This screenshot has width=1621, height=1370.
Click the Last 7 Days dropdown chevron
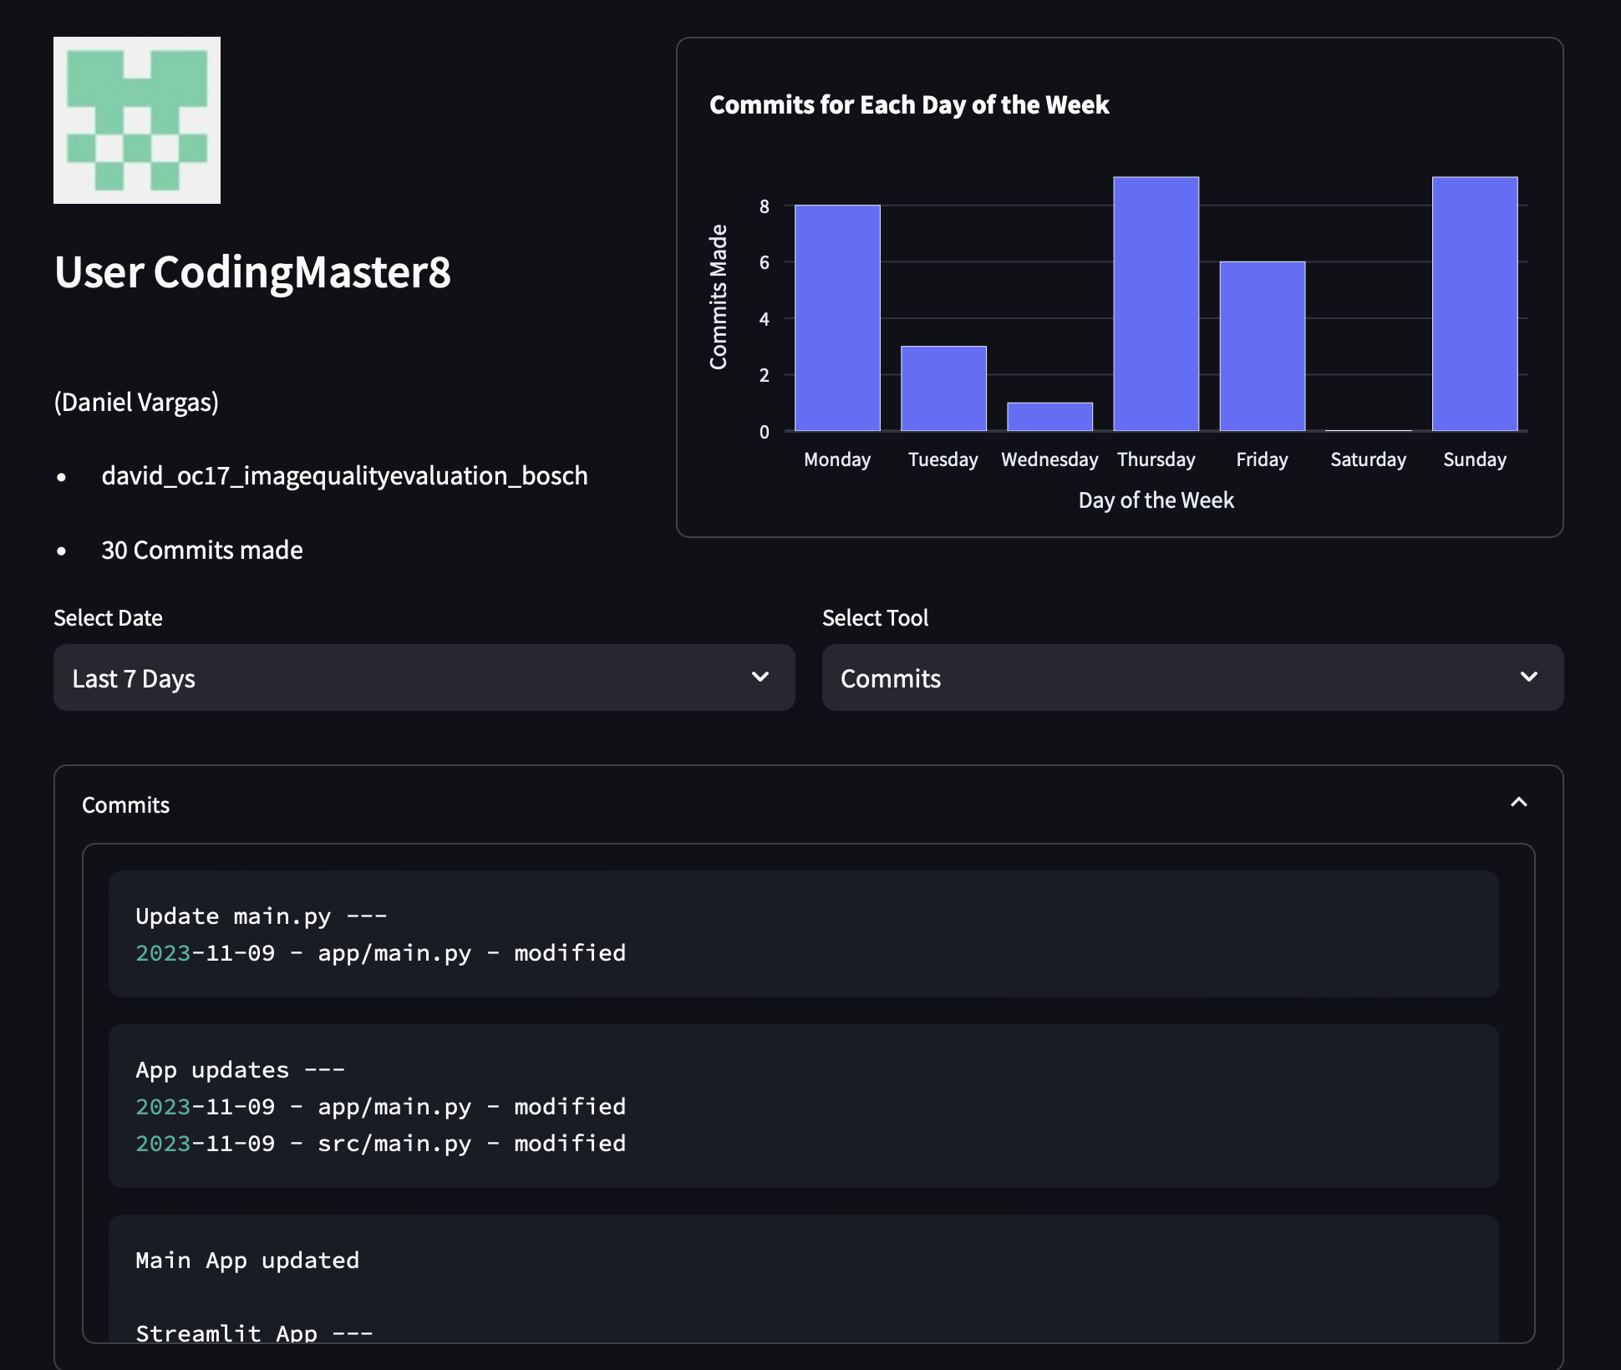(x=760, y=677)
